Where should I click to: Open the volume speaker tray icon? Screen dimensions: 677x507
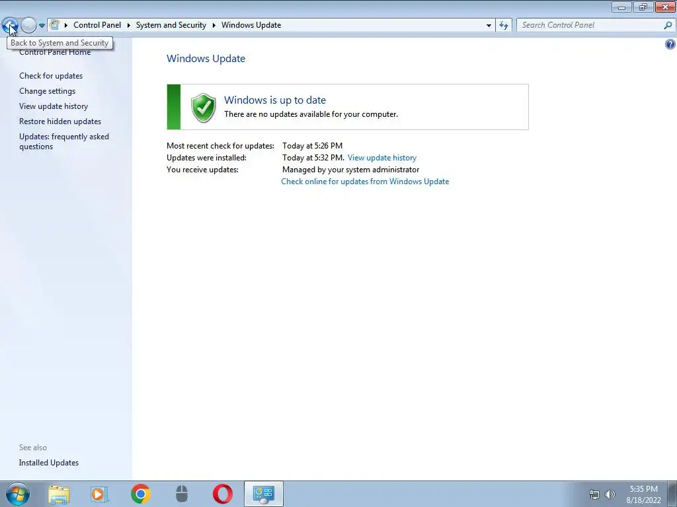pos(610,494)
